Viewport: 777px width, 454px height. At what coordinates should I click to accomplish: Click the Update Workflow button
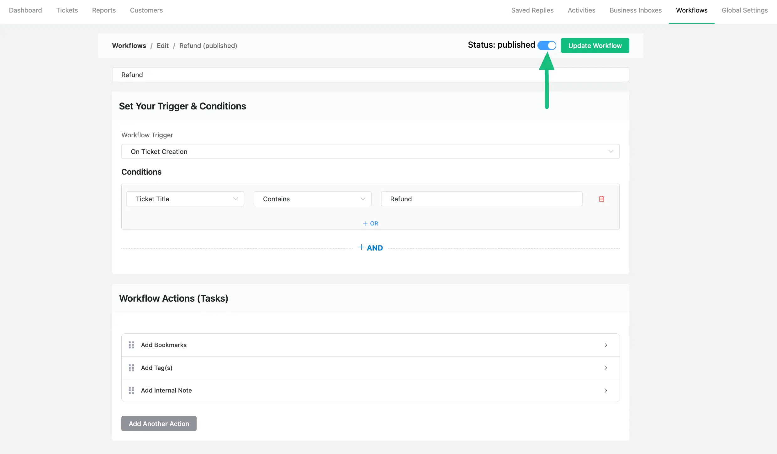coord(595,45)
